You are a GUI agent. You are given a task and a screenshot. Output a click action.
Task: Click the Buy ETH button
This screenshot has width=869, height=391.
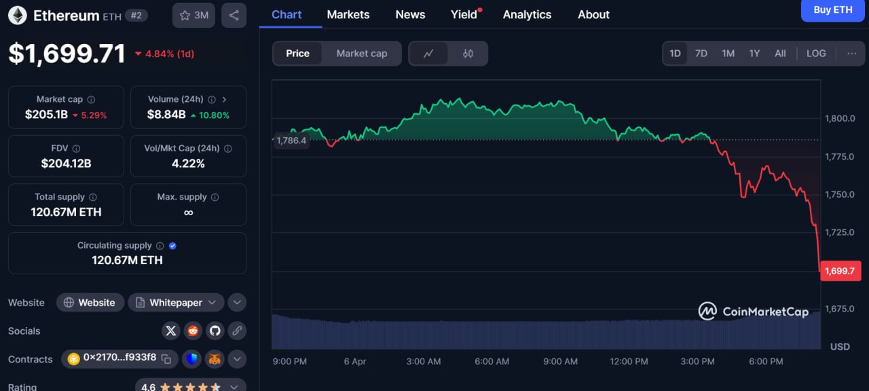point(833,10)
